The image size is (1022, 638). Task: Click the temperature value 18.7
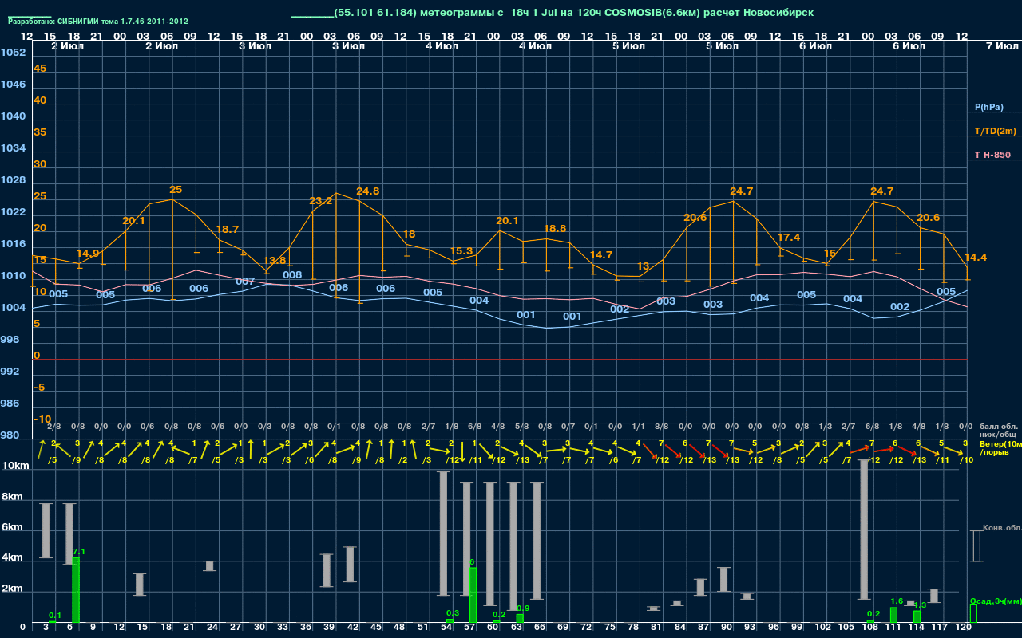[228, 230]
